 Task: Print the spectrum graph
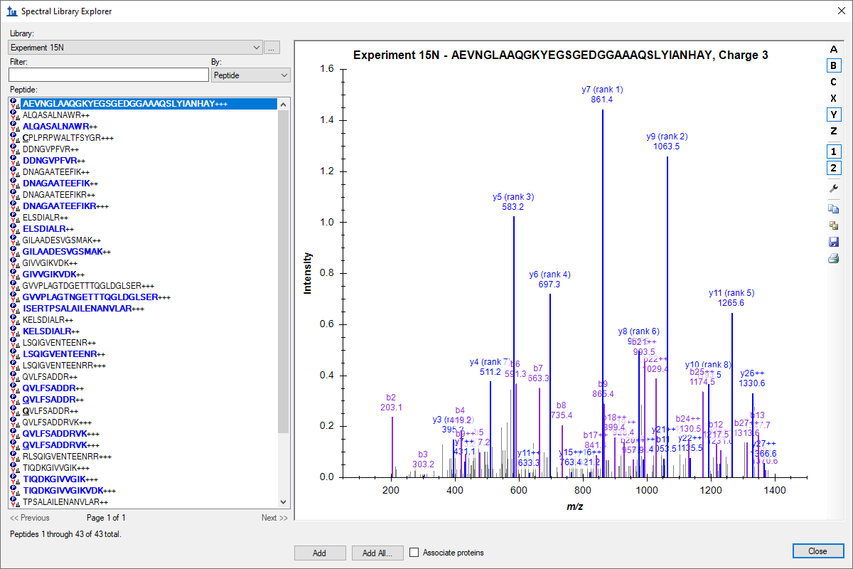(x=833, y=258)
